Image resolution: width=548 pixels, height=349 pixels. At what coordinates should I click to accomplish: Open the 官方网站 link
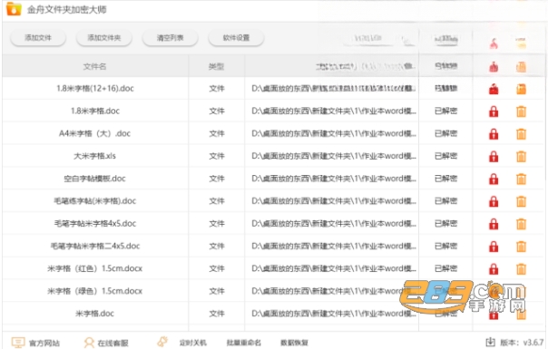pyautogui.click(x=35, y=343)
